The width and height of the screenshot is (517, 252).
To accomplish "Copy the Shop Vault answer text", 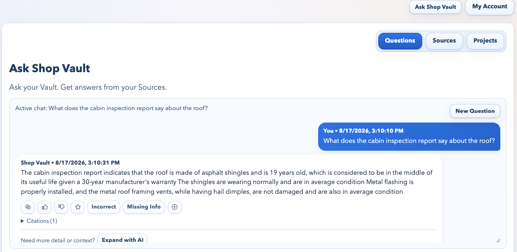I will [28, 207].
